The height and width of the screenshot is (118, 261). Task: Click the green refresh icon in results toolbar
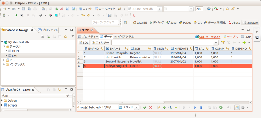pyautogui.click(x=221, y=107)
